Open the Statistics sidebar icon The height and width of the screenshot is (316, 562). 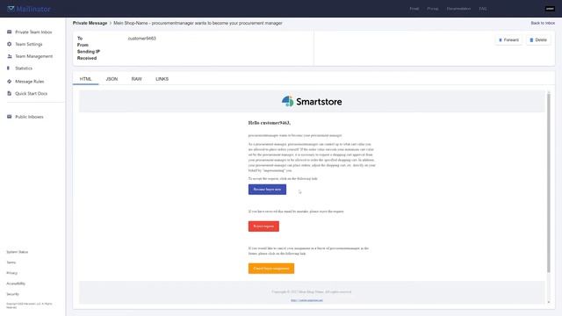pyautogui.click(x=9, y=68)
